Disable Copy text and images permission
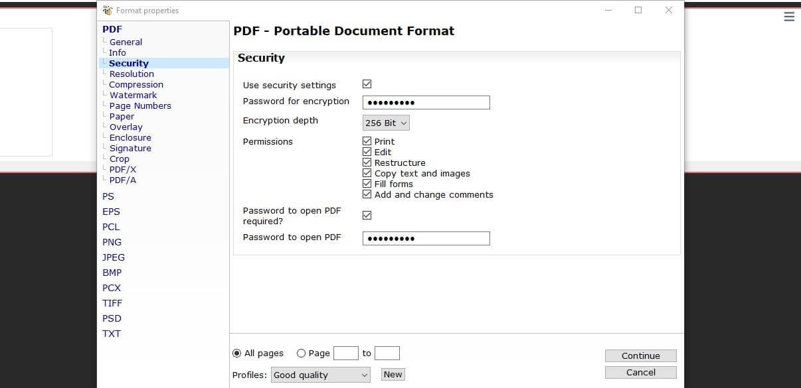The width and height of the screenshot is (801, 388). tap(367, 173)
